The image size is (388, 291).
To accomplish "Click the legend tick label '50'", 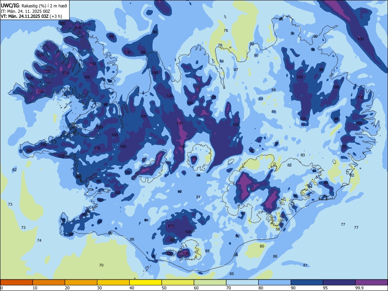I will pyautogui.click(x=164, y=288).
